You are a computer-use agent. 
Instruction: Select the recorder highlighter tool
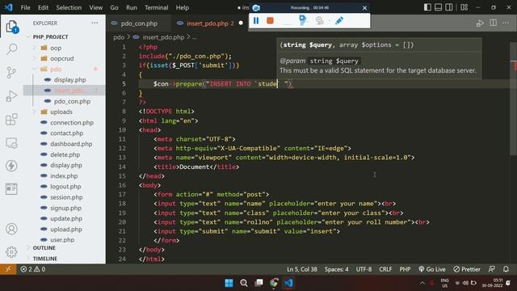(x=303, y=20)
